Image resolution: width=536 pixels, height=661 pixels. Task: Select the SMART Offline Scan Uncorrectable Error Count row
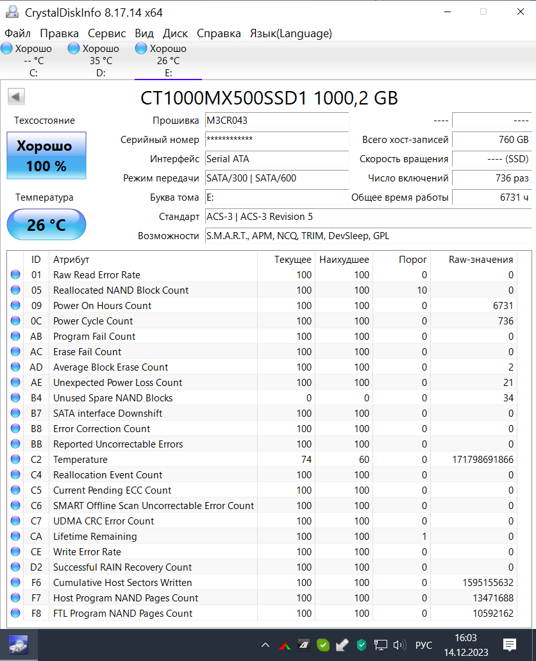262,505
